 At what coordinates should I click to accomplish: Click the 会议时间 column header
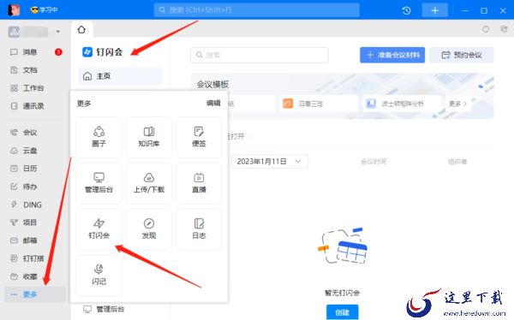(x=374, y=162)
